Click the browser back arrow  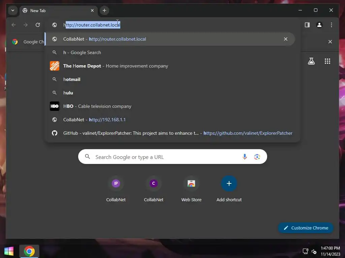(13, 25)
